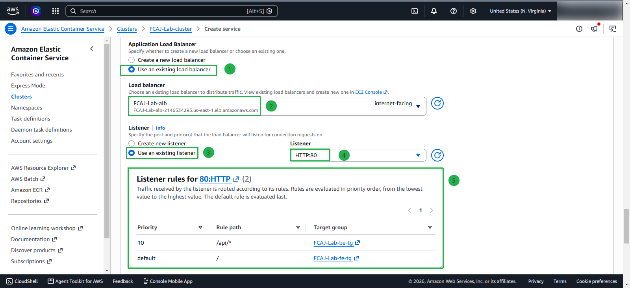Open the notifications bell

(434, 11)
